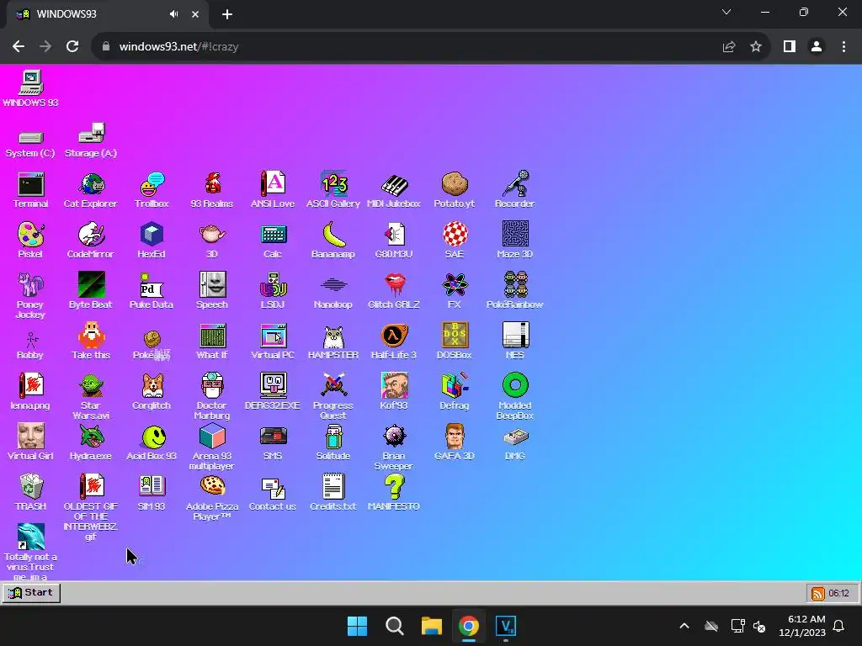
Task: Open the What If icon
Action: point(212,342)
